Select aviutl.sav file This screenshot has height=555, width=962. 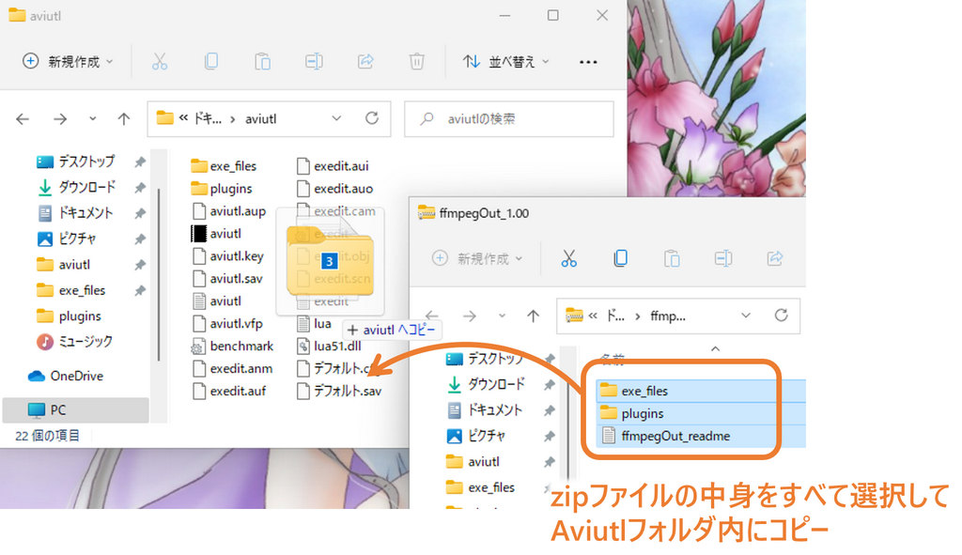227,278
